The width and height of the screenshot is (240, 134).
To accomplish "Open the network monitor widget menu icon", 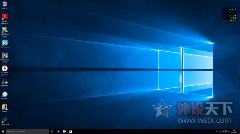I will 230,10.
